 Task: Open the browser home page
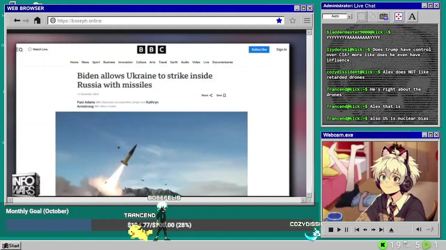point(37,20)
